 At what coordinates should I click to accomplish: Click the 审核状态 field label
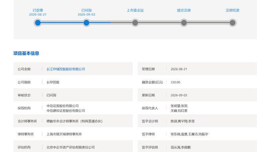tap(24, 95)
